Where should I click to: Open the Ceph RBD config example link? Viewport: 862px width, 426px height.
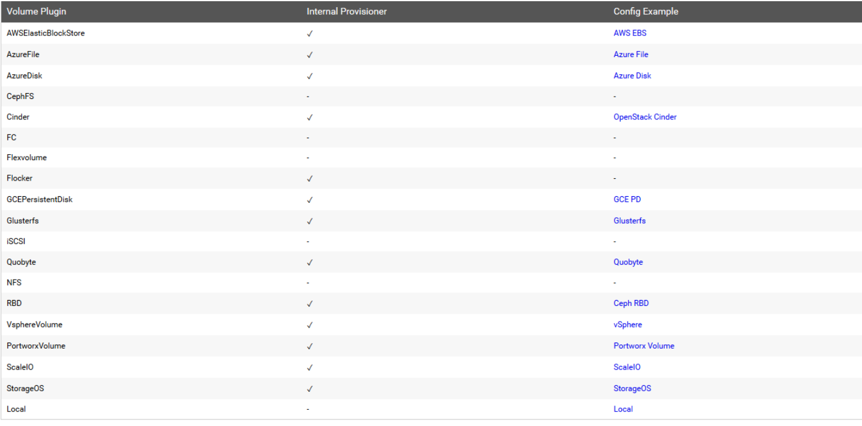[x=631, y=303]
